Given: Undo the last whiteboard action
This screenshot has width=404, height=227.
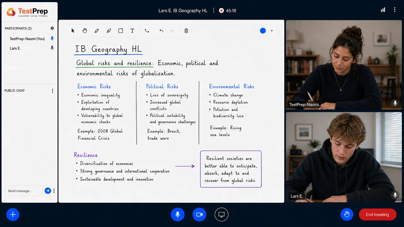Looking at the screenshot, I should [x=161, y=31].
